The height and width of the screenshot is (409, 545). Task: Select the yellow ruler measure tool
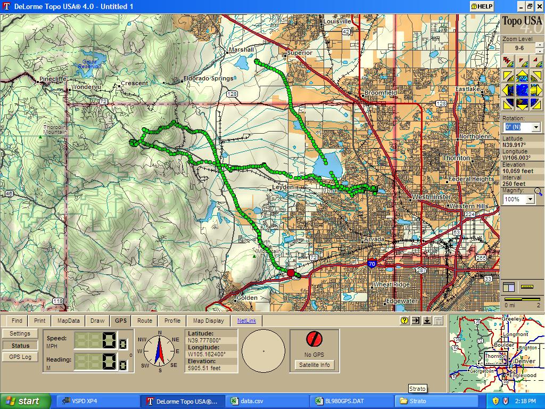point(527,287)
